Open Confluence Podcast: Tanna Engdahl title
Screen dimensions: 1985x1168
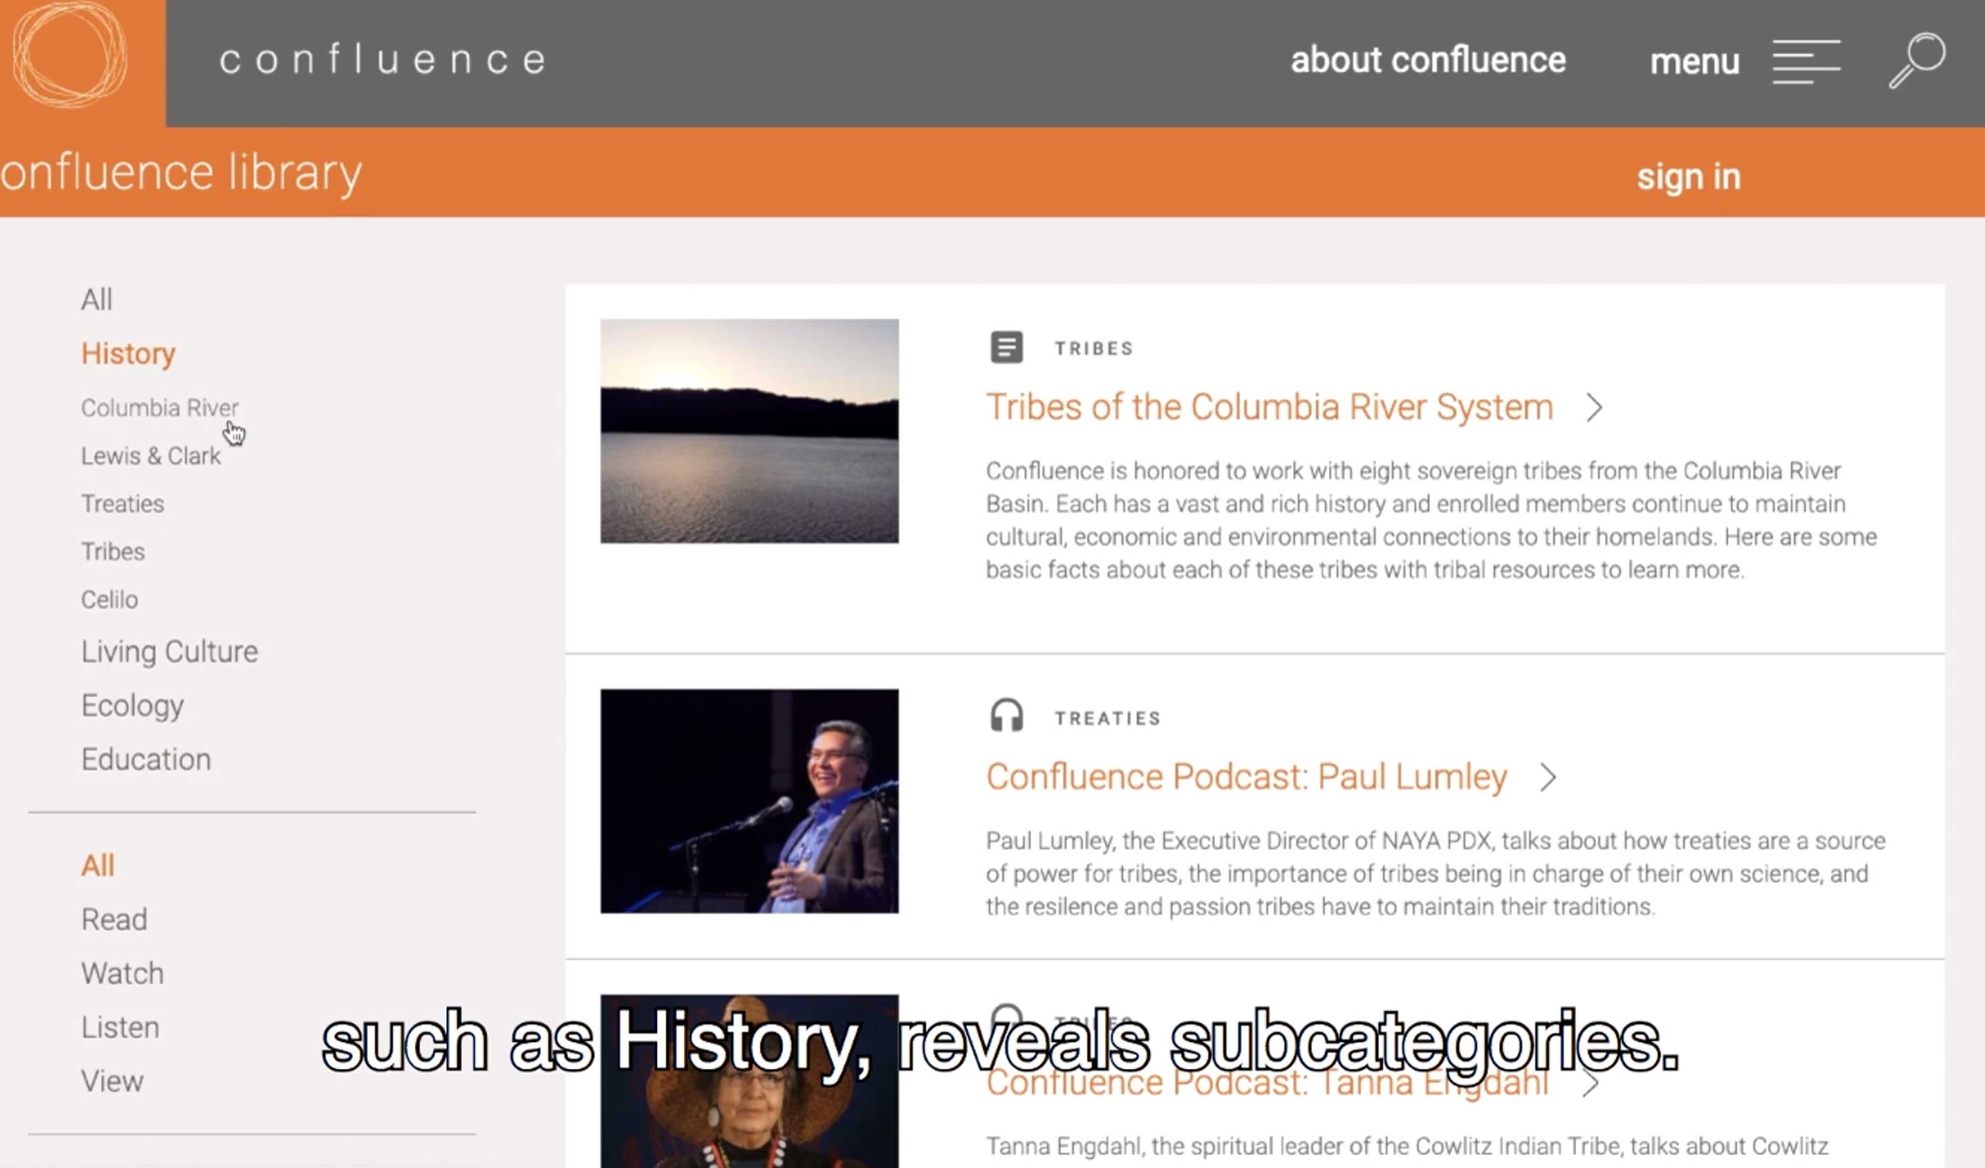tap(1268, 1084)
